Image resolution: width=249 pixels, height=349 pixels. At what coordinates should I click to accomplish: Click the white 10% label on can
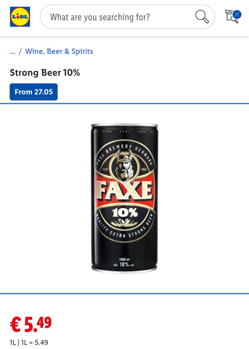click(x=125, y=213)
